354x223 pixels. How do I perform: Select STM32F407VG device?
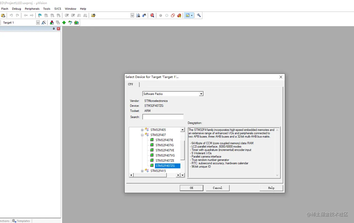[165, 156]
